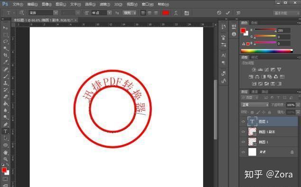Switch to the 路径 (Paths) tab

click(265, 92)
